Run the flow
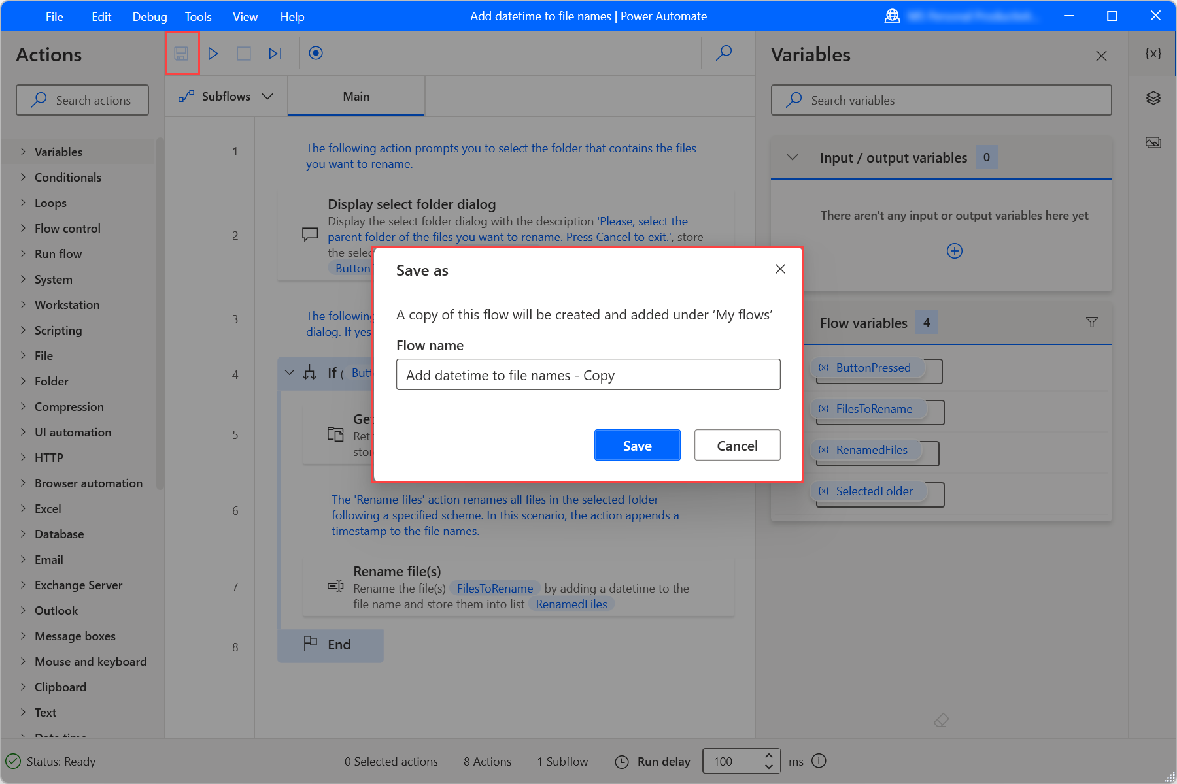The width and height of the screenshot is (1177, 784). [x=213, y=53]
